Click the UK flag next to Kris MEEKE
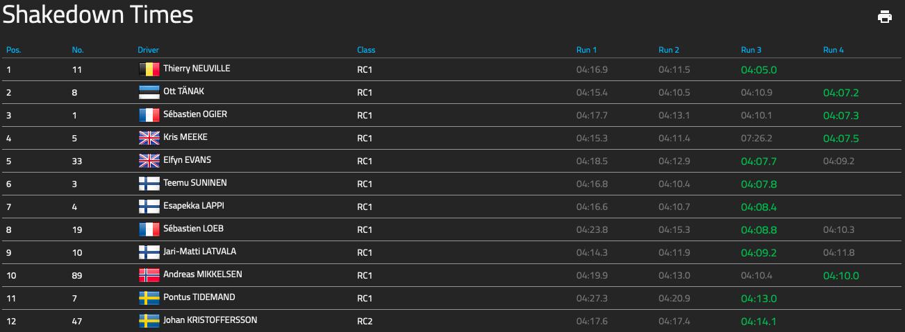Screen dimensions: 905x332 click(x=149, y=138)
